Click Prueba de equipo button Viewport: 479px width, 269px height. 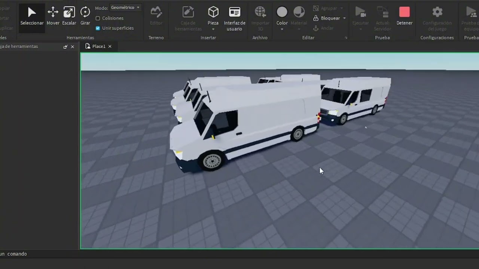click(470, 19)
